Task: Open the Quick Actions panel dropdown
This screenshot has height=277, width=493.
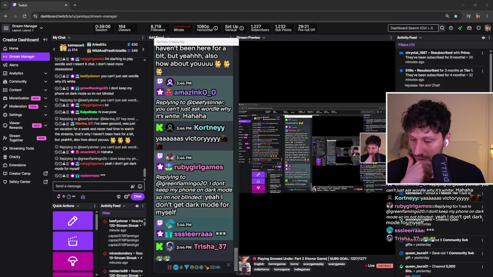Action: pyautogui.click(x=77, y=206)
